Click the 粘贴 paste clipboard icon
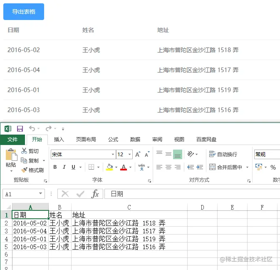The image size is (280, 270). [x=11, y=155]
